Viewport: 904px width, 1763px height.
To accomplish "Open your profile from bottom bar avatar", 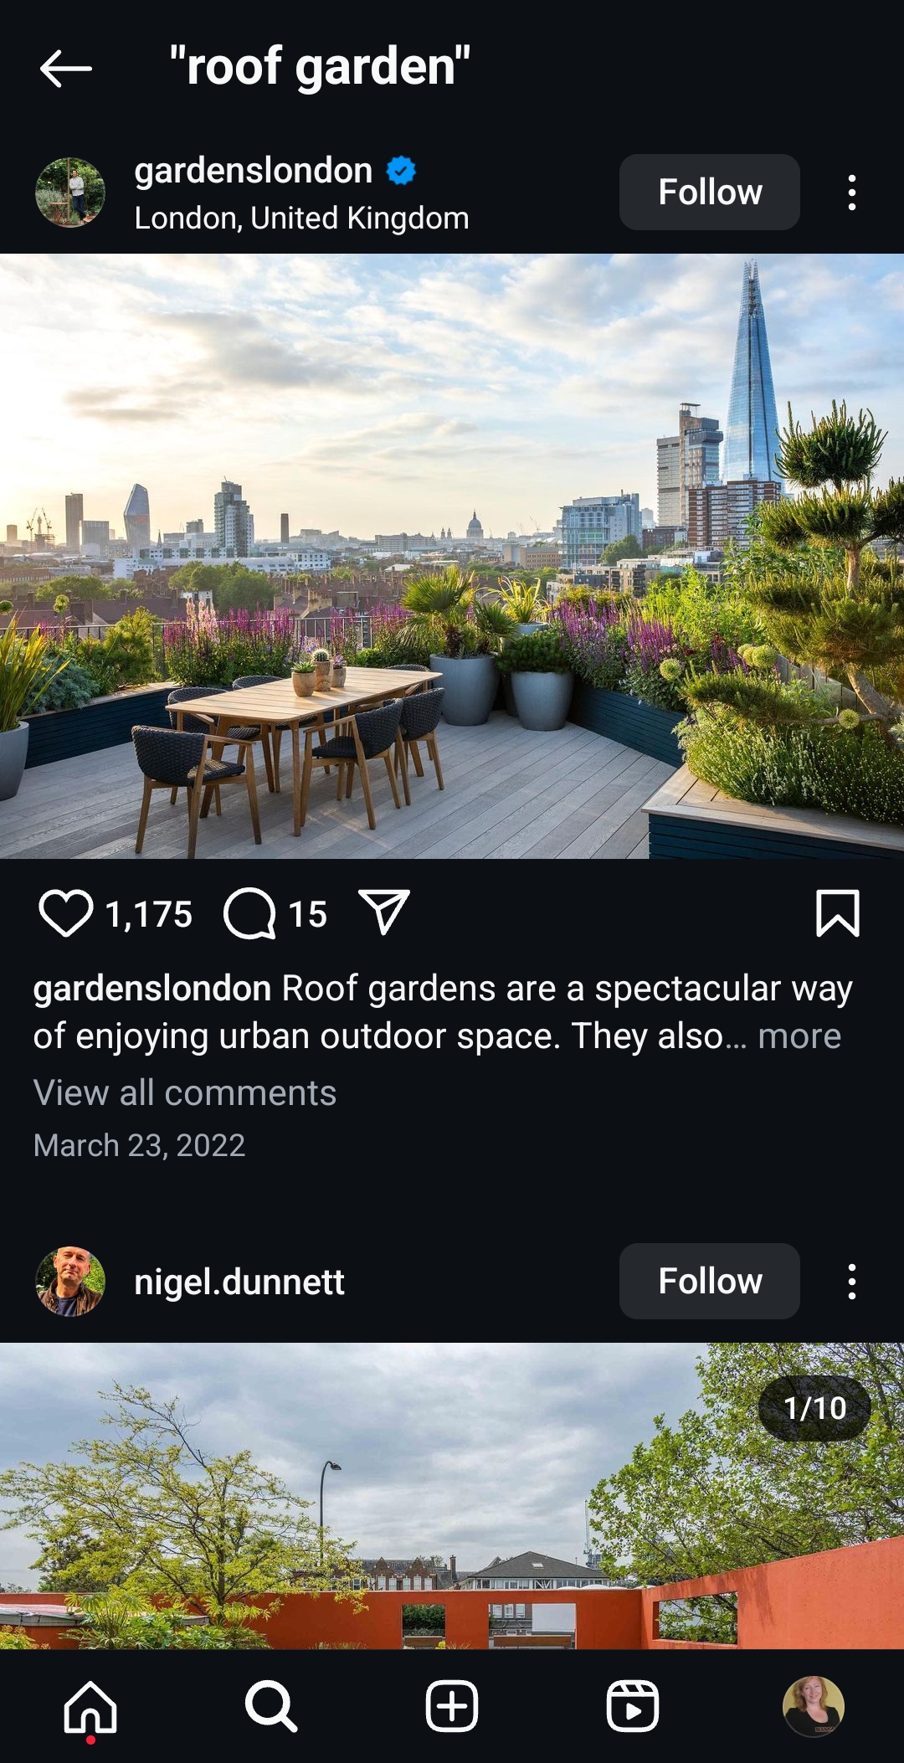I will click(814, 1706).
